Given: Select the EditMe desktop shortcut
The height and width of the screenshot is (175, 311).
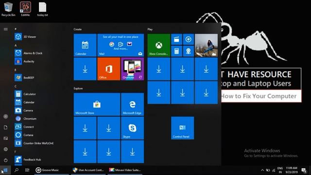Looking at the screenshot, I should tap(25, 9).
